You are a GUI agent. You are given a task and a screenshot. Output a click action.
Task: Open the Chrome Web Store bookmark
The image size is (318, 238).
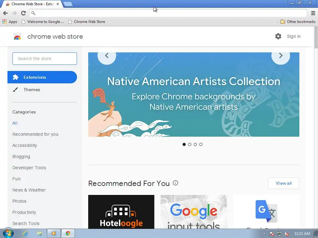coord(87,21)
